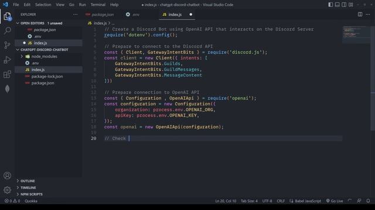Viewport: 375px width, 210px height.
Task: Collapse the CHATGPT-DISCORD-CHATBOT folder section
Action: pos(49,50)
